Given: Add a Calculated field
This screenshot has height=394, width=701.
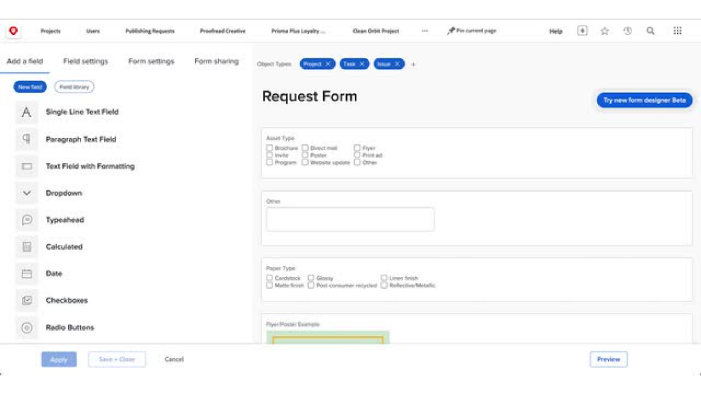Looking at the screenshot, I should 26,247.
